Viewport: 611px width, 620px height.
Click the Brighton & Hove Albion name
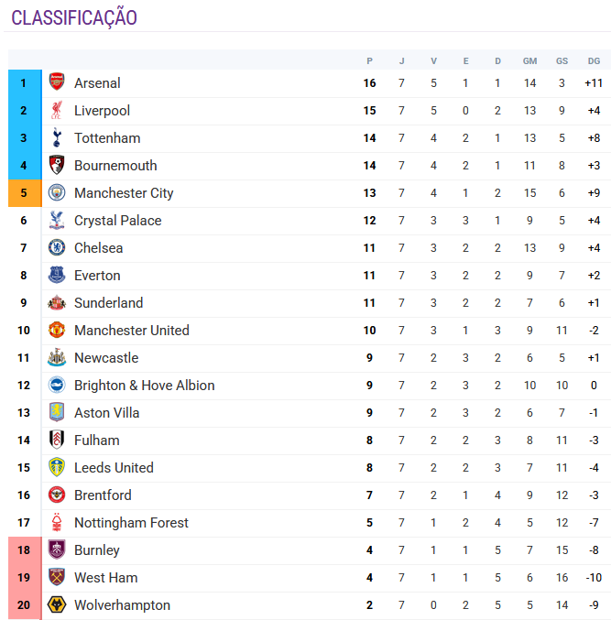click(144, 386)
